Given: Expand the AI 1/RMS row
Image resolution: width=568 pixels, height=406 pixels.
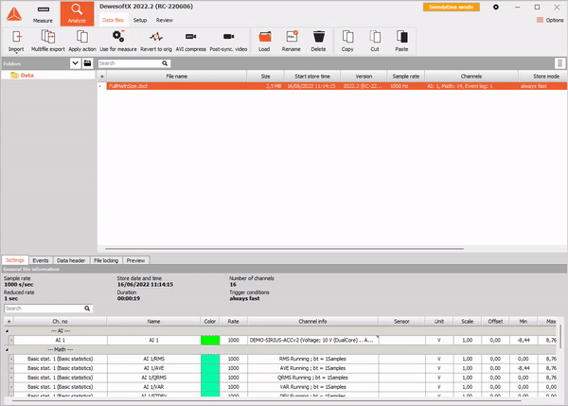Looking at the screenshot, I should [x=11, y=359].
